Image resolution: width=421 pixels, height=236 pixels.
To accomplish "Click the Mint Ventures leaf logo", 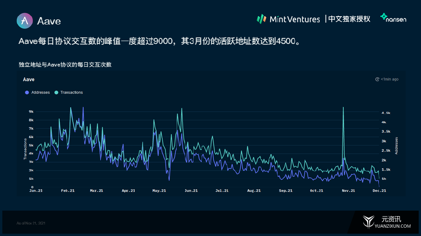I will tap(261, 19).
